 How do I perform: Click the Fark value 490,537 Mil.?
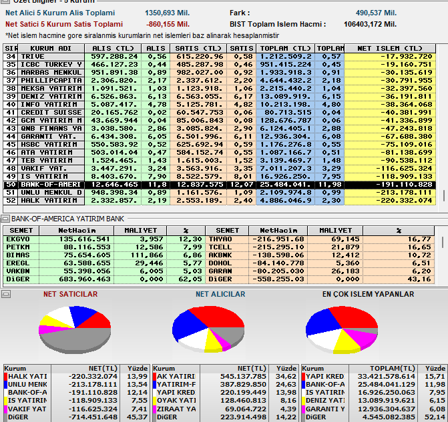coord(376,13)
